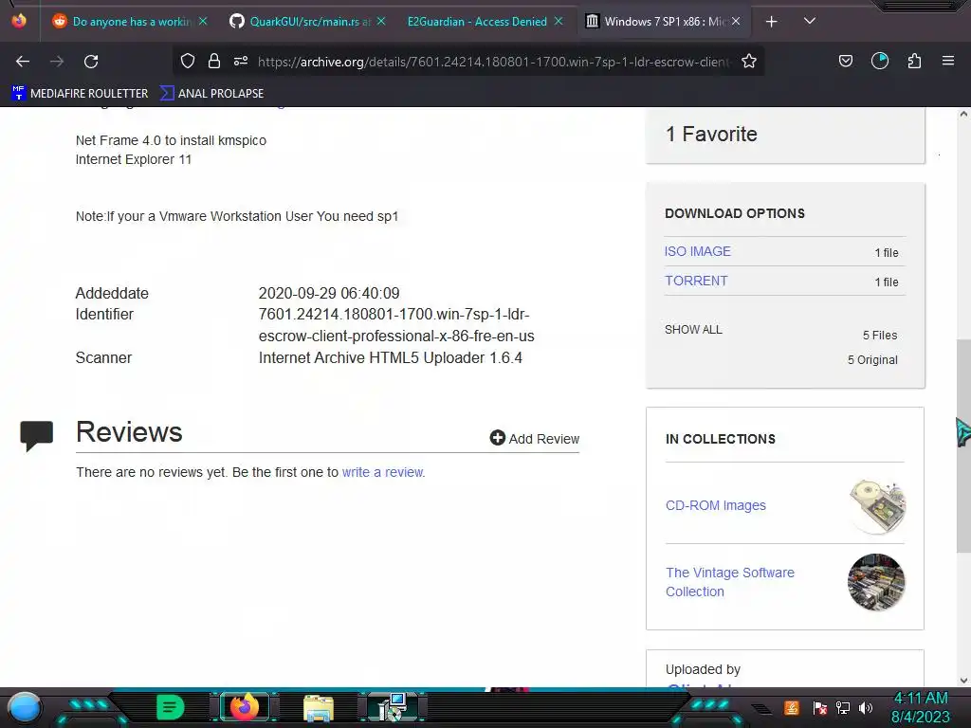Click the orange system tray icon
The height and width of the screenshot is (728, 971).
click(791, 707)
